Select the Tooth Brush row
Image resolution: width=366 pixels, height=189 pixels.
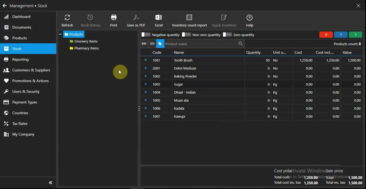[x=252, y=60]
